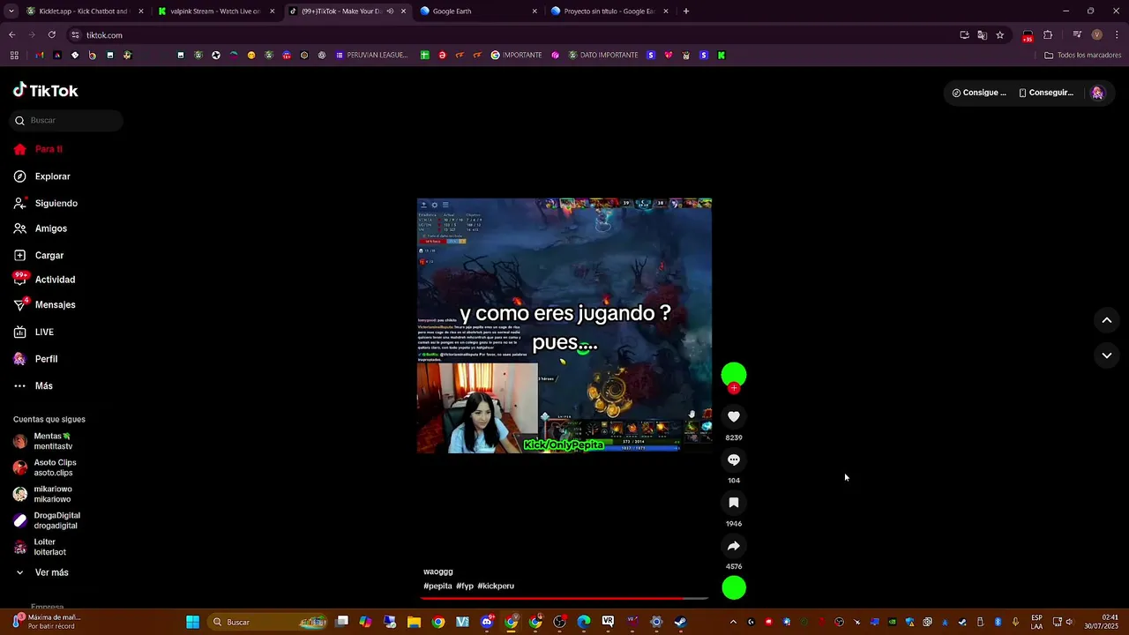The height and width of the screenshot is (635, 1129).
Task: Open the Más menu
Action: (34, 385)
